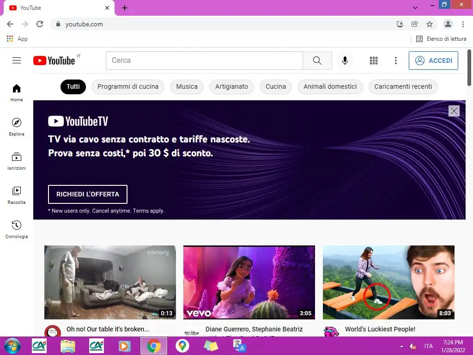This screenshot has width=473, height=355.
Task: Open Esplora in the sidebar
Action: pyautogui.click(x=17, y=127)
